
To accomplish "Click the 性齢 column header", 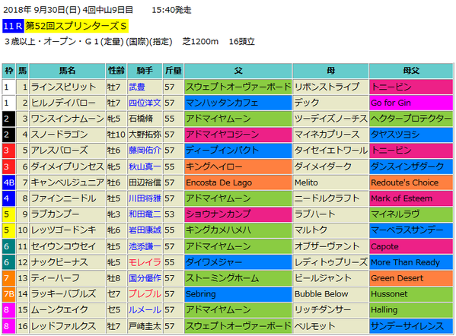I will 116,71.
